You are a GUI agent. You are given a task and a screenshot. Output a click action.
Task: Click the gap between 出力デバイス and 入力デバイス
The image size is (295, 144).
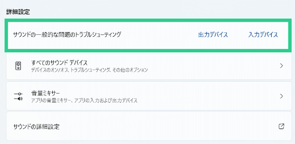pos(238,35)
